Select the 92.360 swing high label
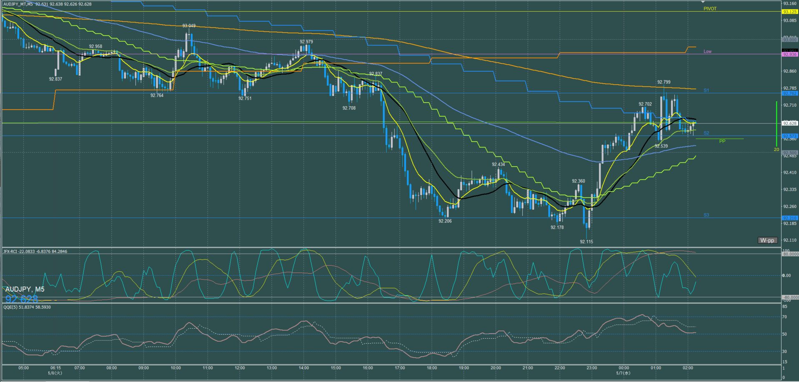799x382 pixels. coord(579,181)
